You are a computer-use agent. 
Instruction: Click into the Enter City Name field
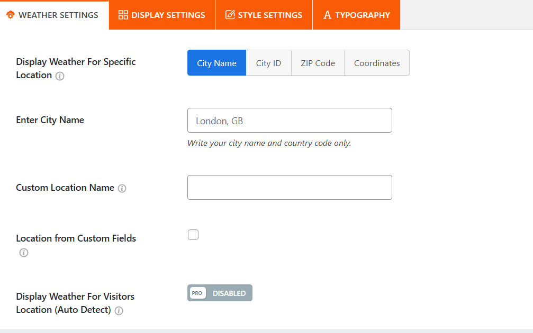click(290, 121)
